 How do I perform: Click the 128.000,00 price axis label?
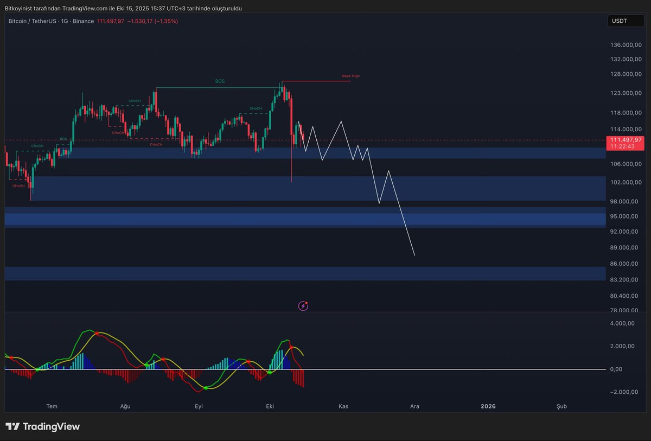click(x=627, y=74)
